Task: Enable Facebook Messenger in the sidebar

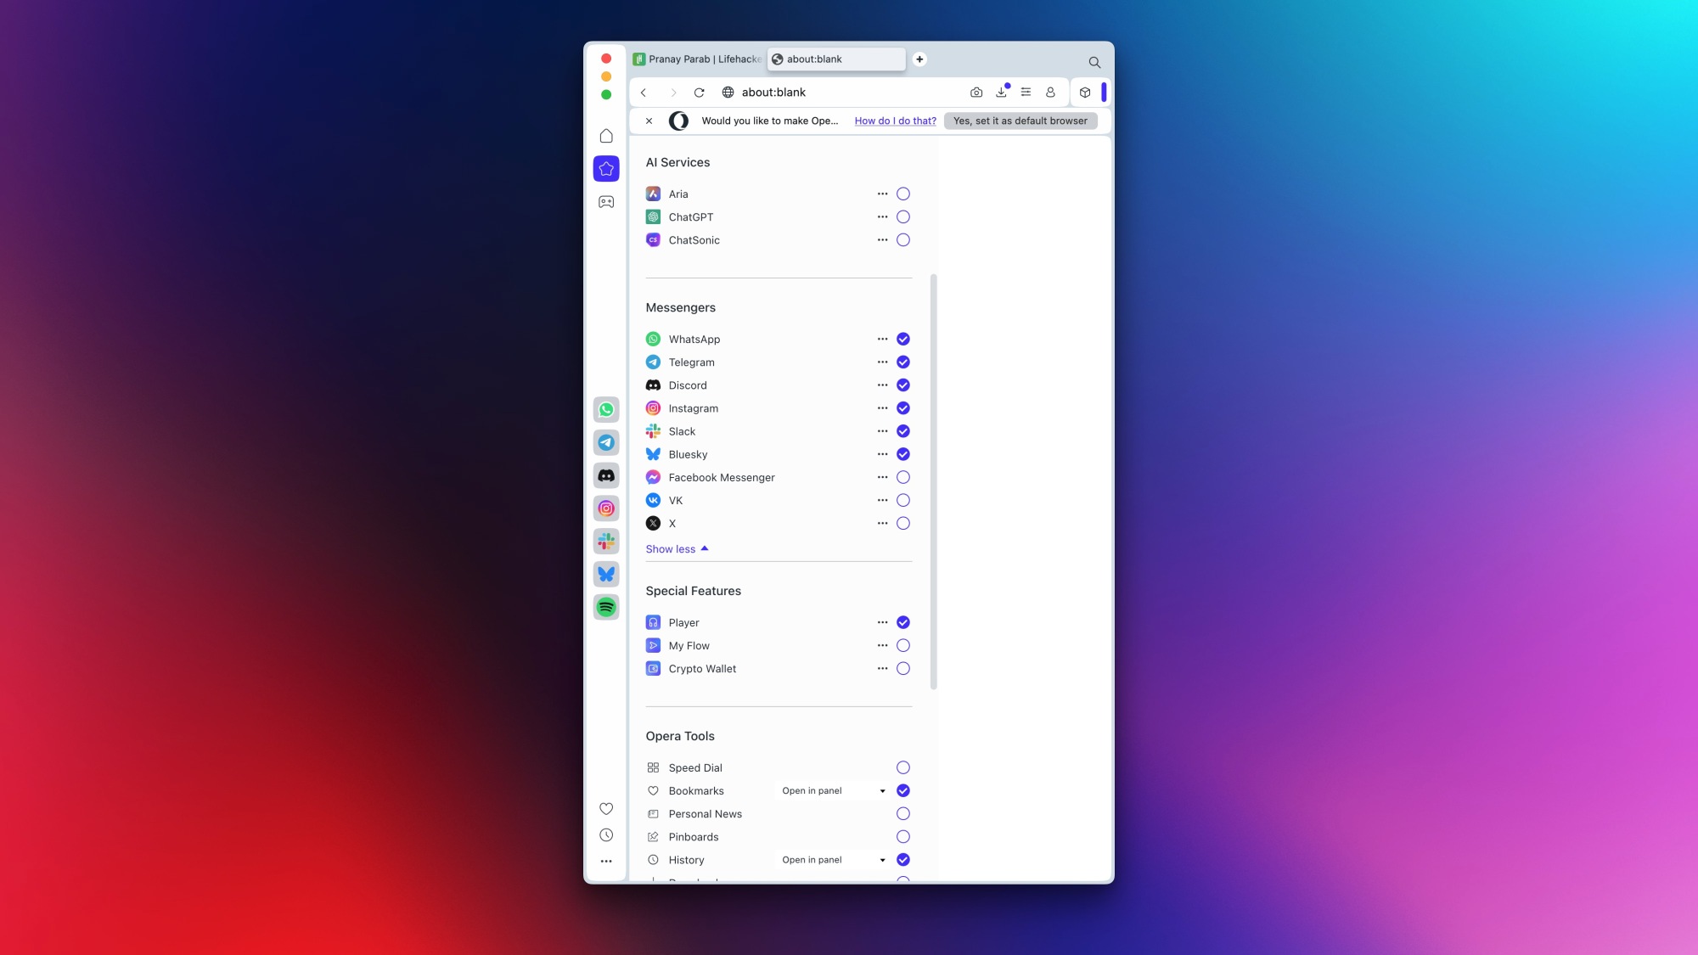Action: [x=903, y=478]
